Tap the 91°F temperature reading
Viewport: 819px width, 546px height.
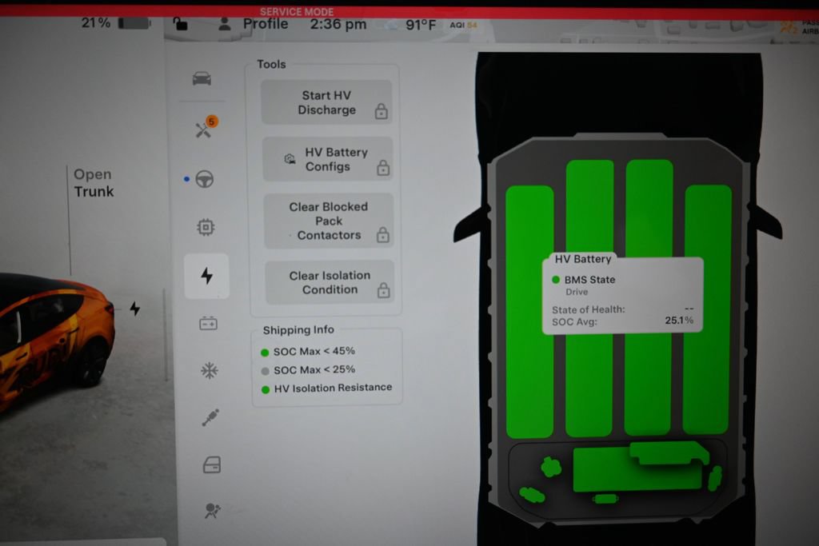point(421,25)
